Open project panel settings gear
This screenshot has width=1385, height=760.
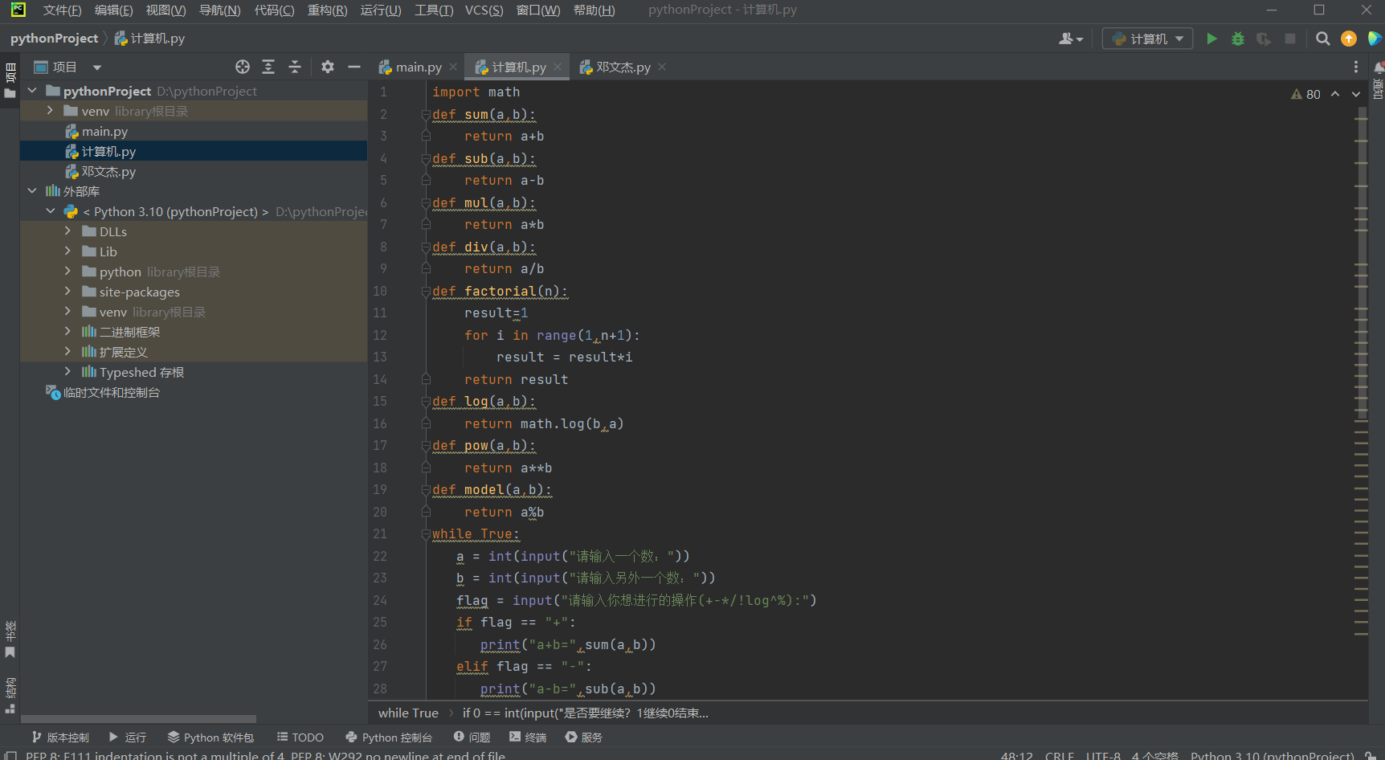click(327, 67)
